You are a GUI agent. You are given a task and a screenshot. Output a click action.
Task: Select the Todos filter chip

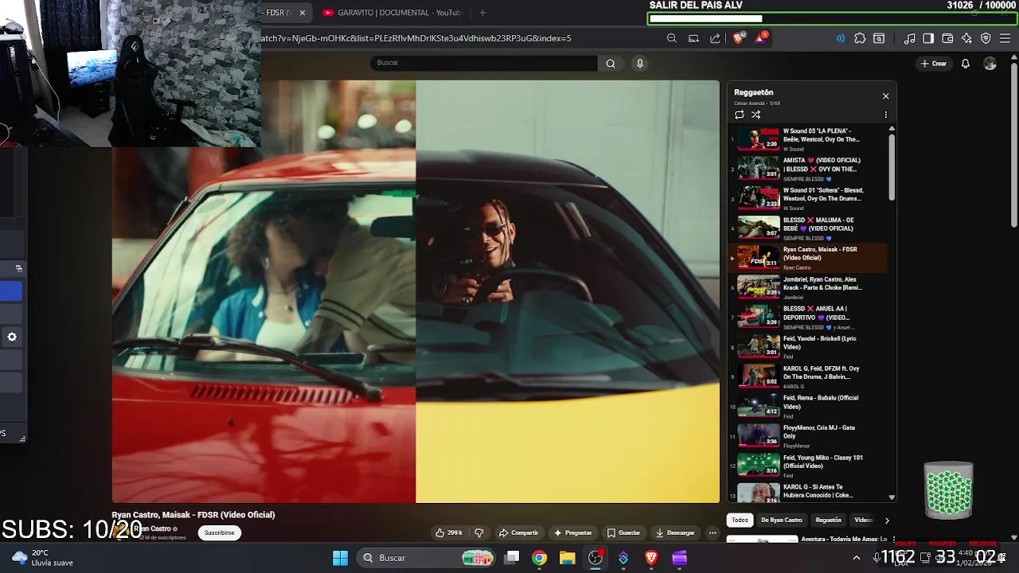click(740, 520)
